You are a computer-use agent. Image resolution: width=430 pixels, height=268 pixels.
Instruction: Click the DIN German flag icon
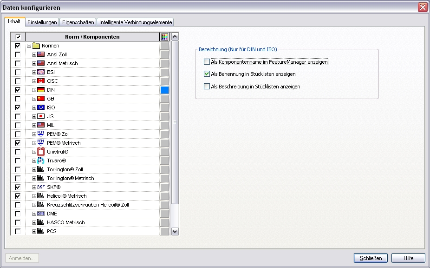tap(40, 90)
